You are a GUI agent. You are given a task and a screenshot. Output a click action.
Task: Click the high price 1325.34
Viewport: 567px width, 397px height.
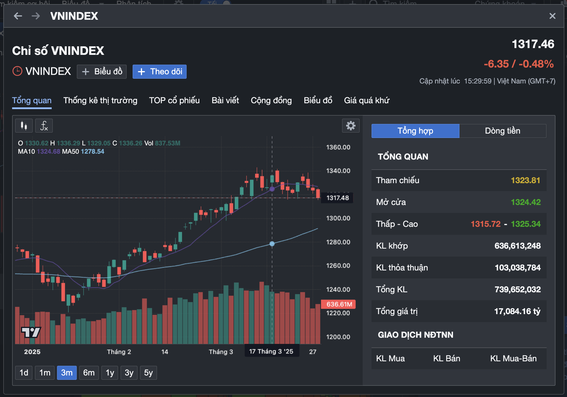(526, 224)
